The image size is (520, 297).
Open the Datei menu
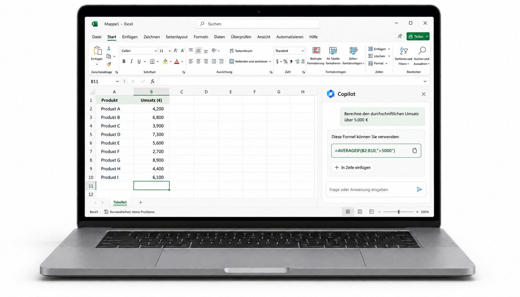(97, 37)
